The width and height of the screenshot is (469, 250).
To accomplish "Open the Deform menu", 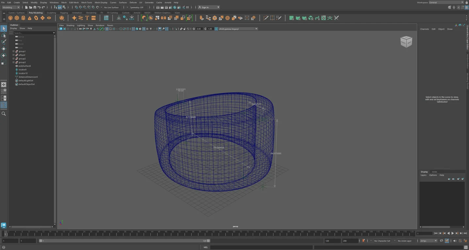I will click(133, 2).
